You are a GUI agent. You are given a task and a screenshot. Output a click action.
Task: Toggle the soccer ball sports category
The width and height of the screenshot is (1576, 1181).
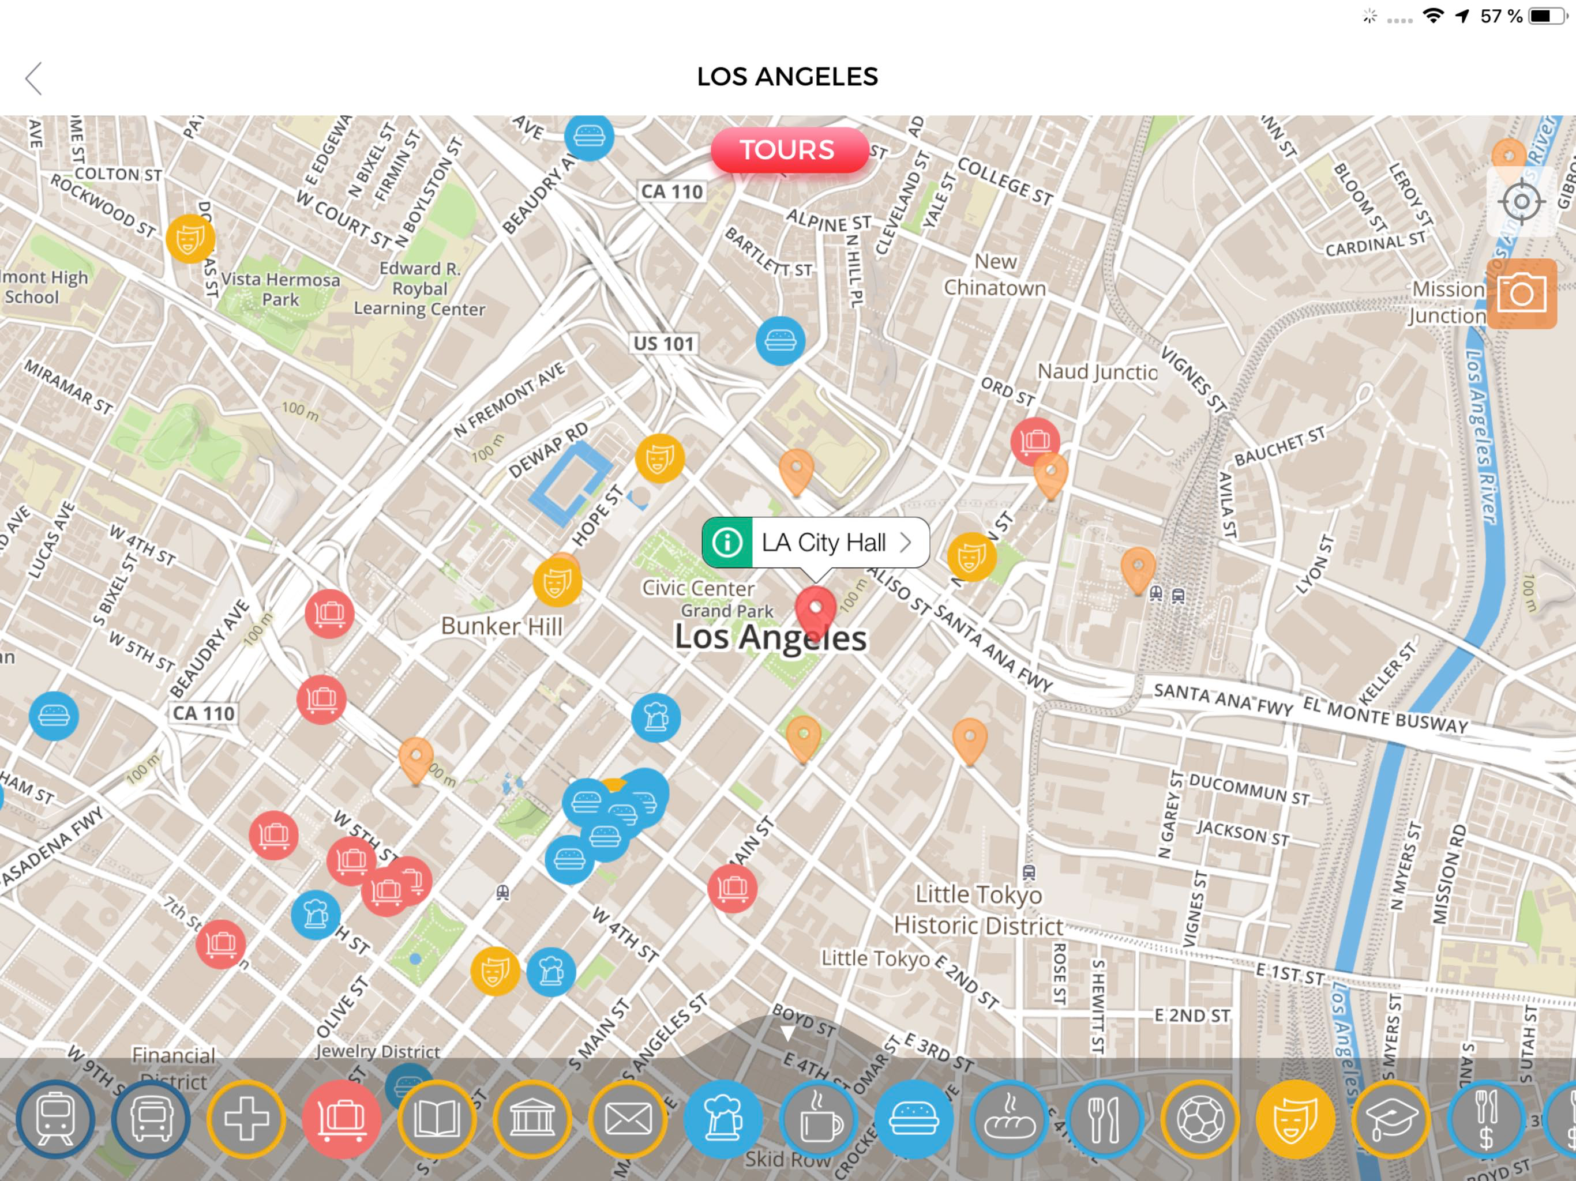pos(1200,1119)
